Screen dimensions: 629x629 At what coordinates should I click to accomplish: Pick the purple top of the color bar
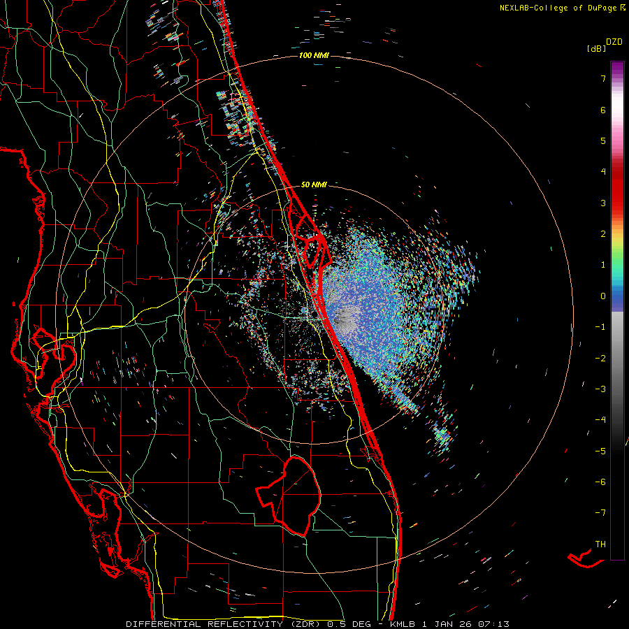(x=617, y=68)
